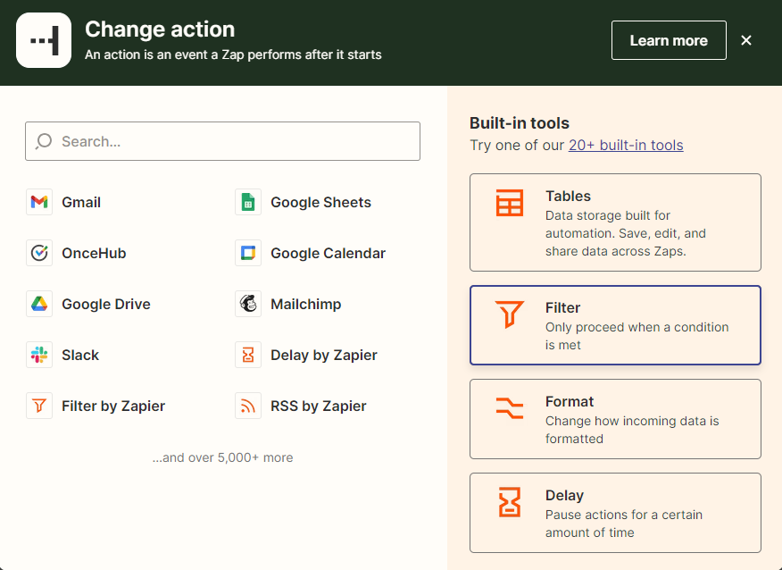Select the Delay by Zapier hourglass icon
The height and width of the screenshot is (570, 782).
[248, 356]
